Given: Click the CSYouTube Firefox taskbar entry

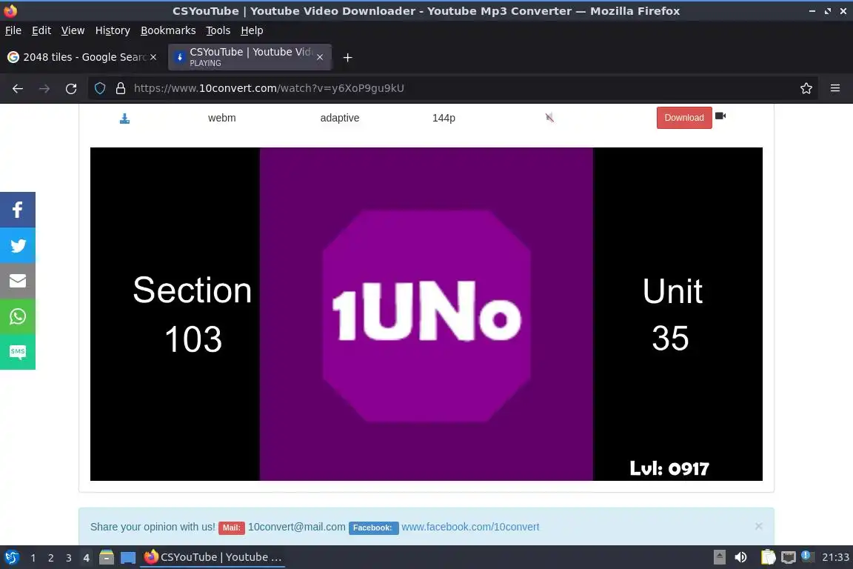Looking at the screenshot, I should click(213, 557).
